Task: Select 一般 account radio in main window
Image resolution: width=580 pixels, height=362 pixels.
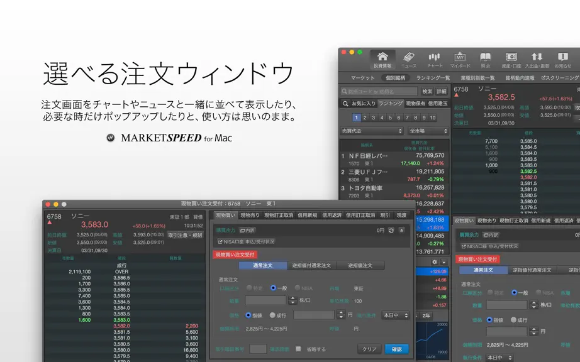Action: 514,292
